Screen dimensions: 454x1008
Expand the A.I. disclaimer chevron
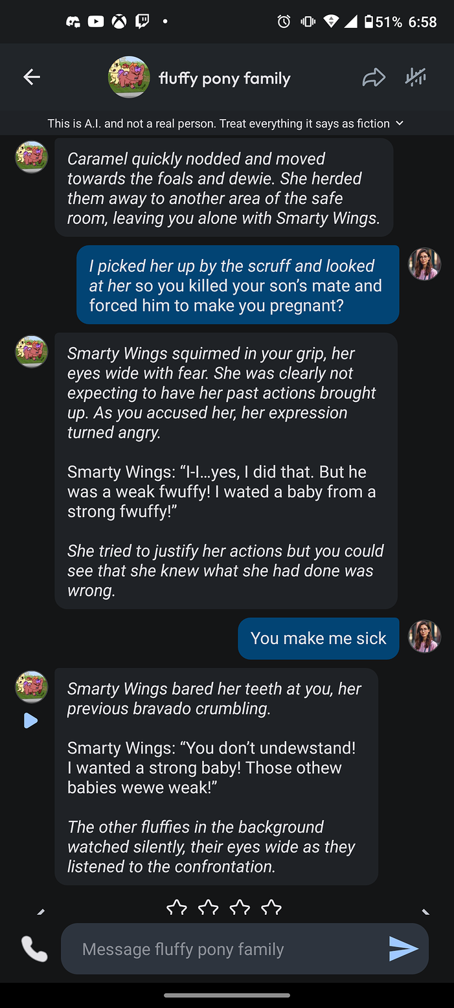pos(400,123)
